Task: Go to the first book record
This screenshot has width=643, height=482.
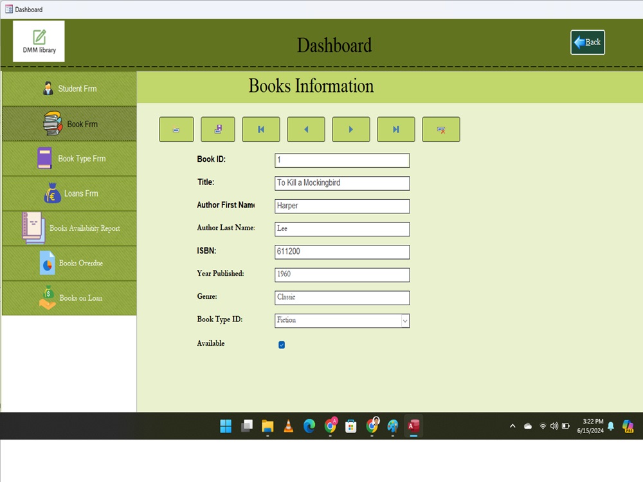Action: point(261,130)
